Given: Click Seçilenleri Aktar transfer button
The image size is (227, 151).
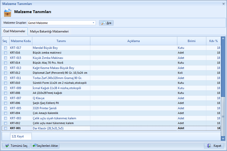Looking at the screenshot, I should (45, 146).
